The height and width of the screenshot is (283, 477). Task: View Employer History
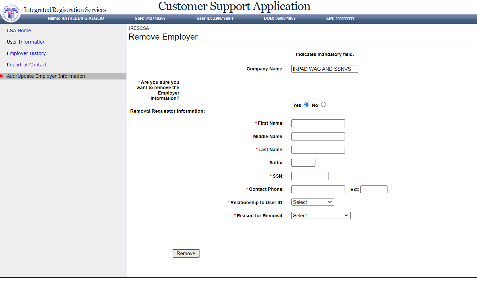tap(26, 53)
